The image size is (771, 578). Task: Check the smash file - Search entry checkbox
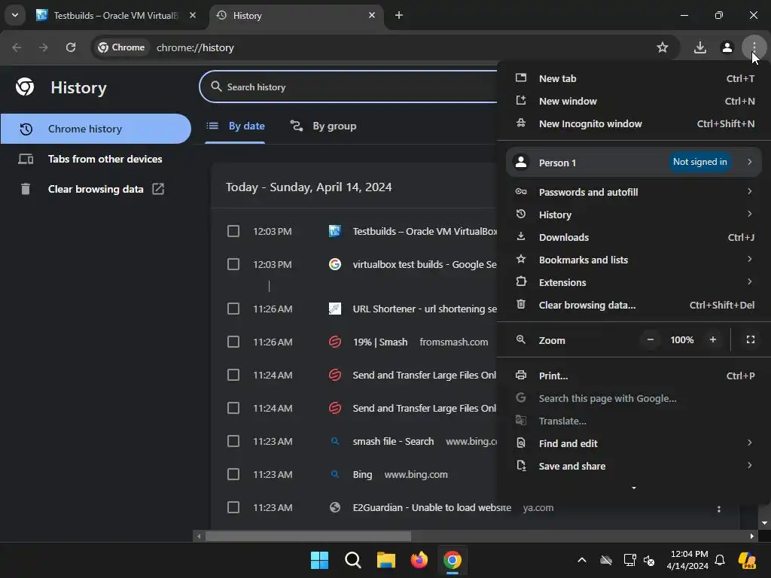pos(233,441)
